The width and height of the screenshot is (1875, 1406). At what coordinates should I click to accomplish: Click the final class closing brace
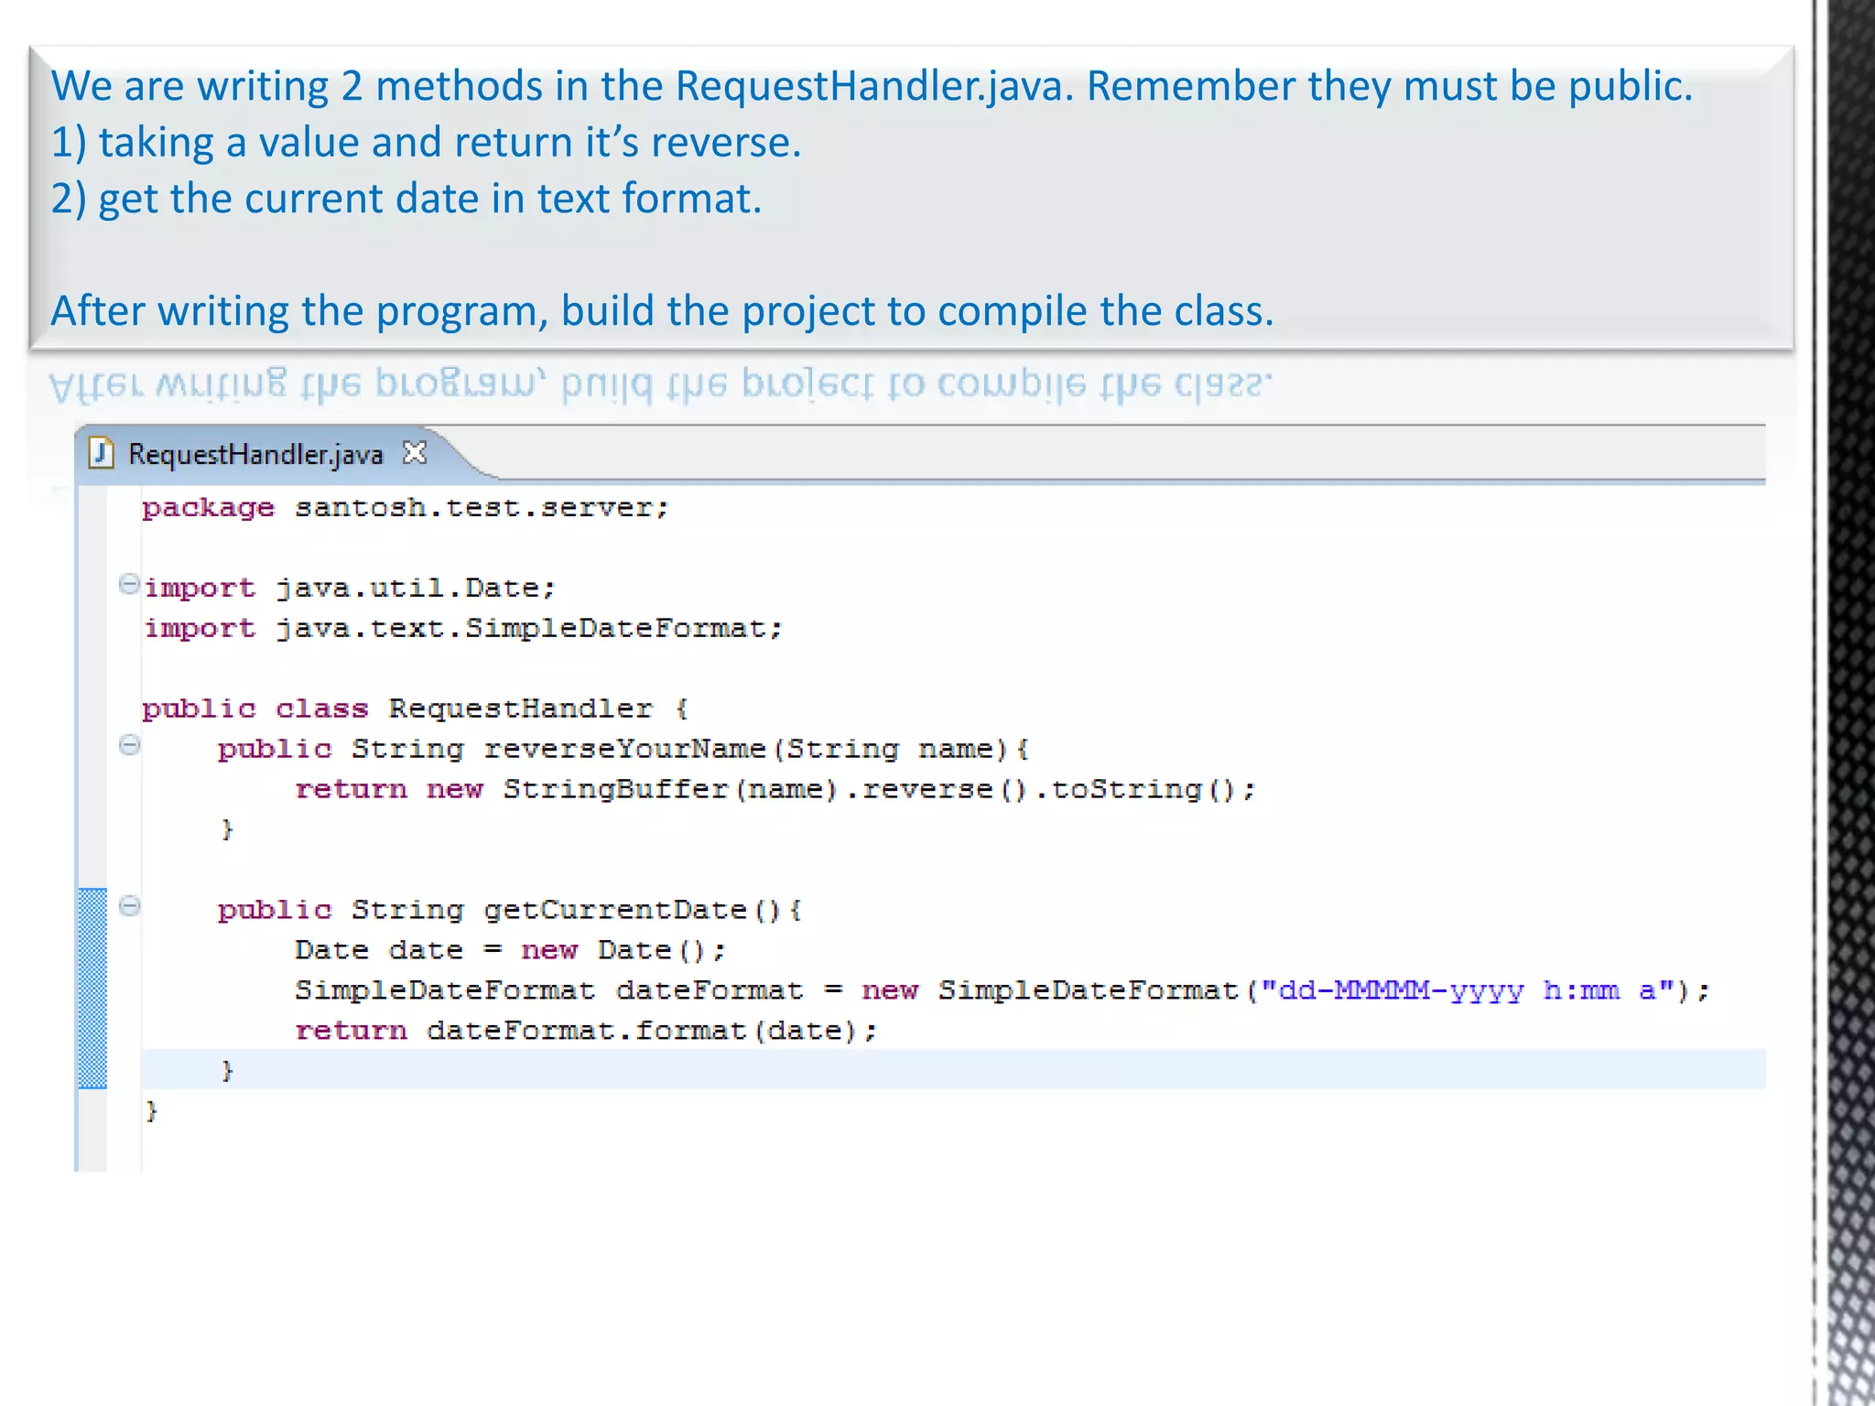click(x=152, y=1110)
